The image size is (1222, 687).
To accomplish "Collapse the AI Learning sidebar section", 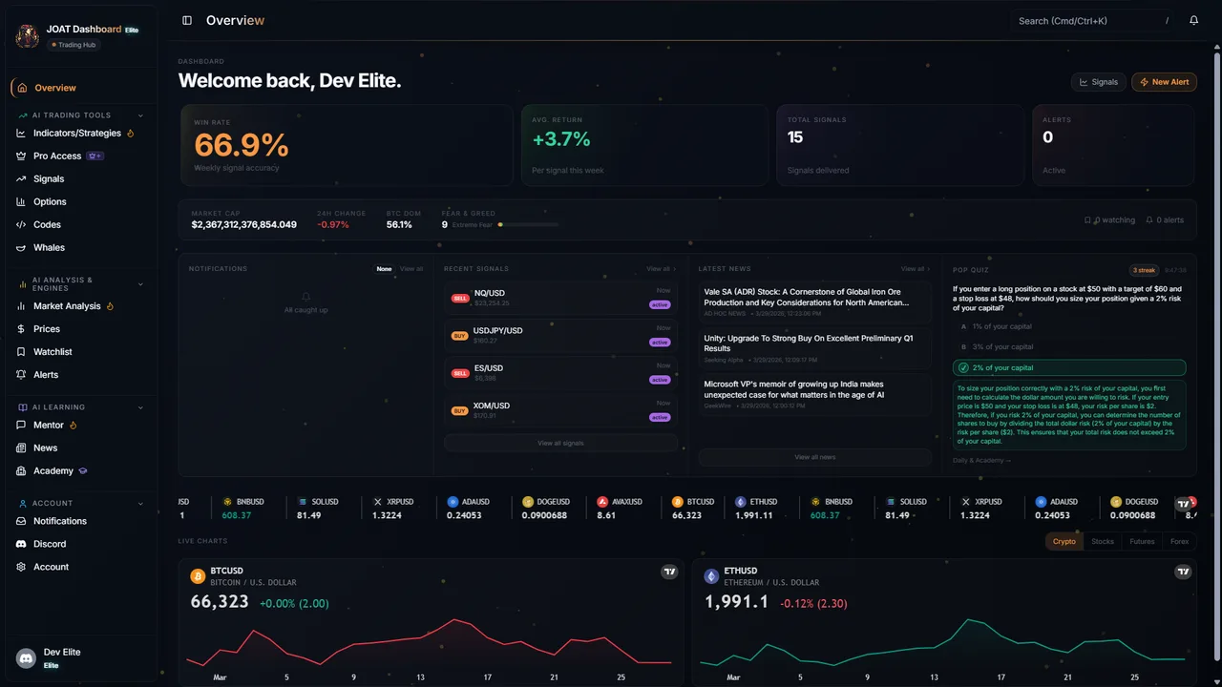I will [140, 407].
